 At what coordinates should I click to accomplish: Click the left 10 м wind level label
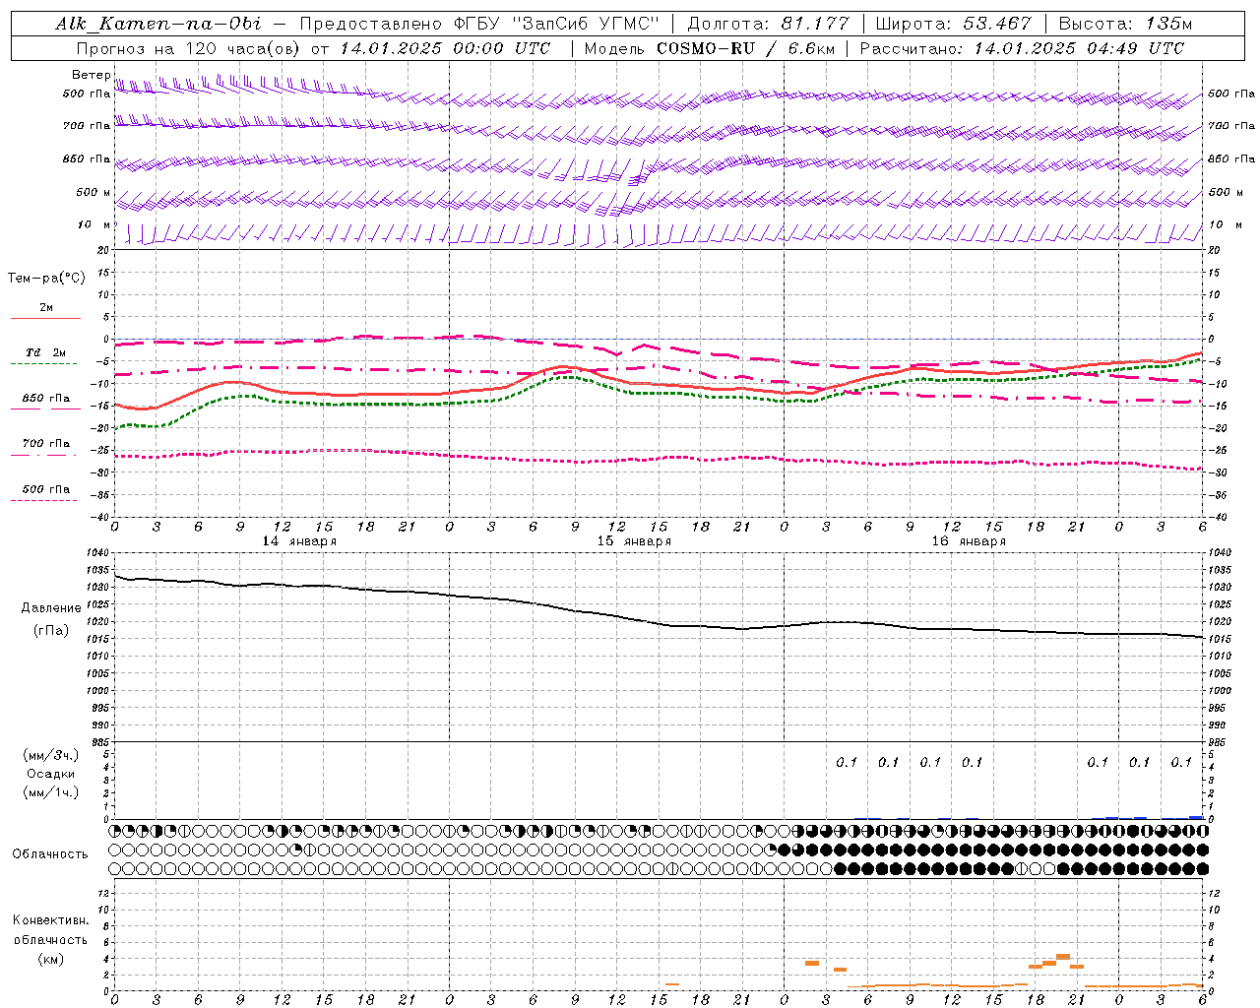click(x=94, y=224)
